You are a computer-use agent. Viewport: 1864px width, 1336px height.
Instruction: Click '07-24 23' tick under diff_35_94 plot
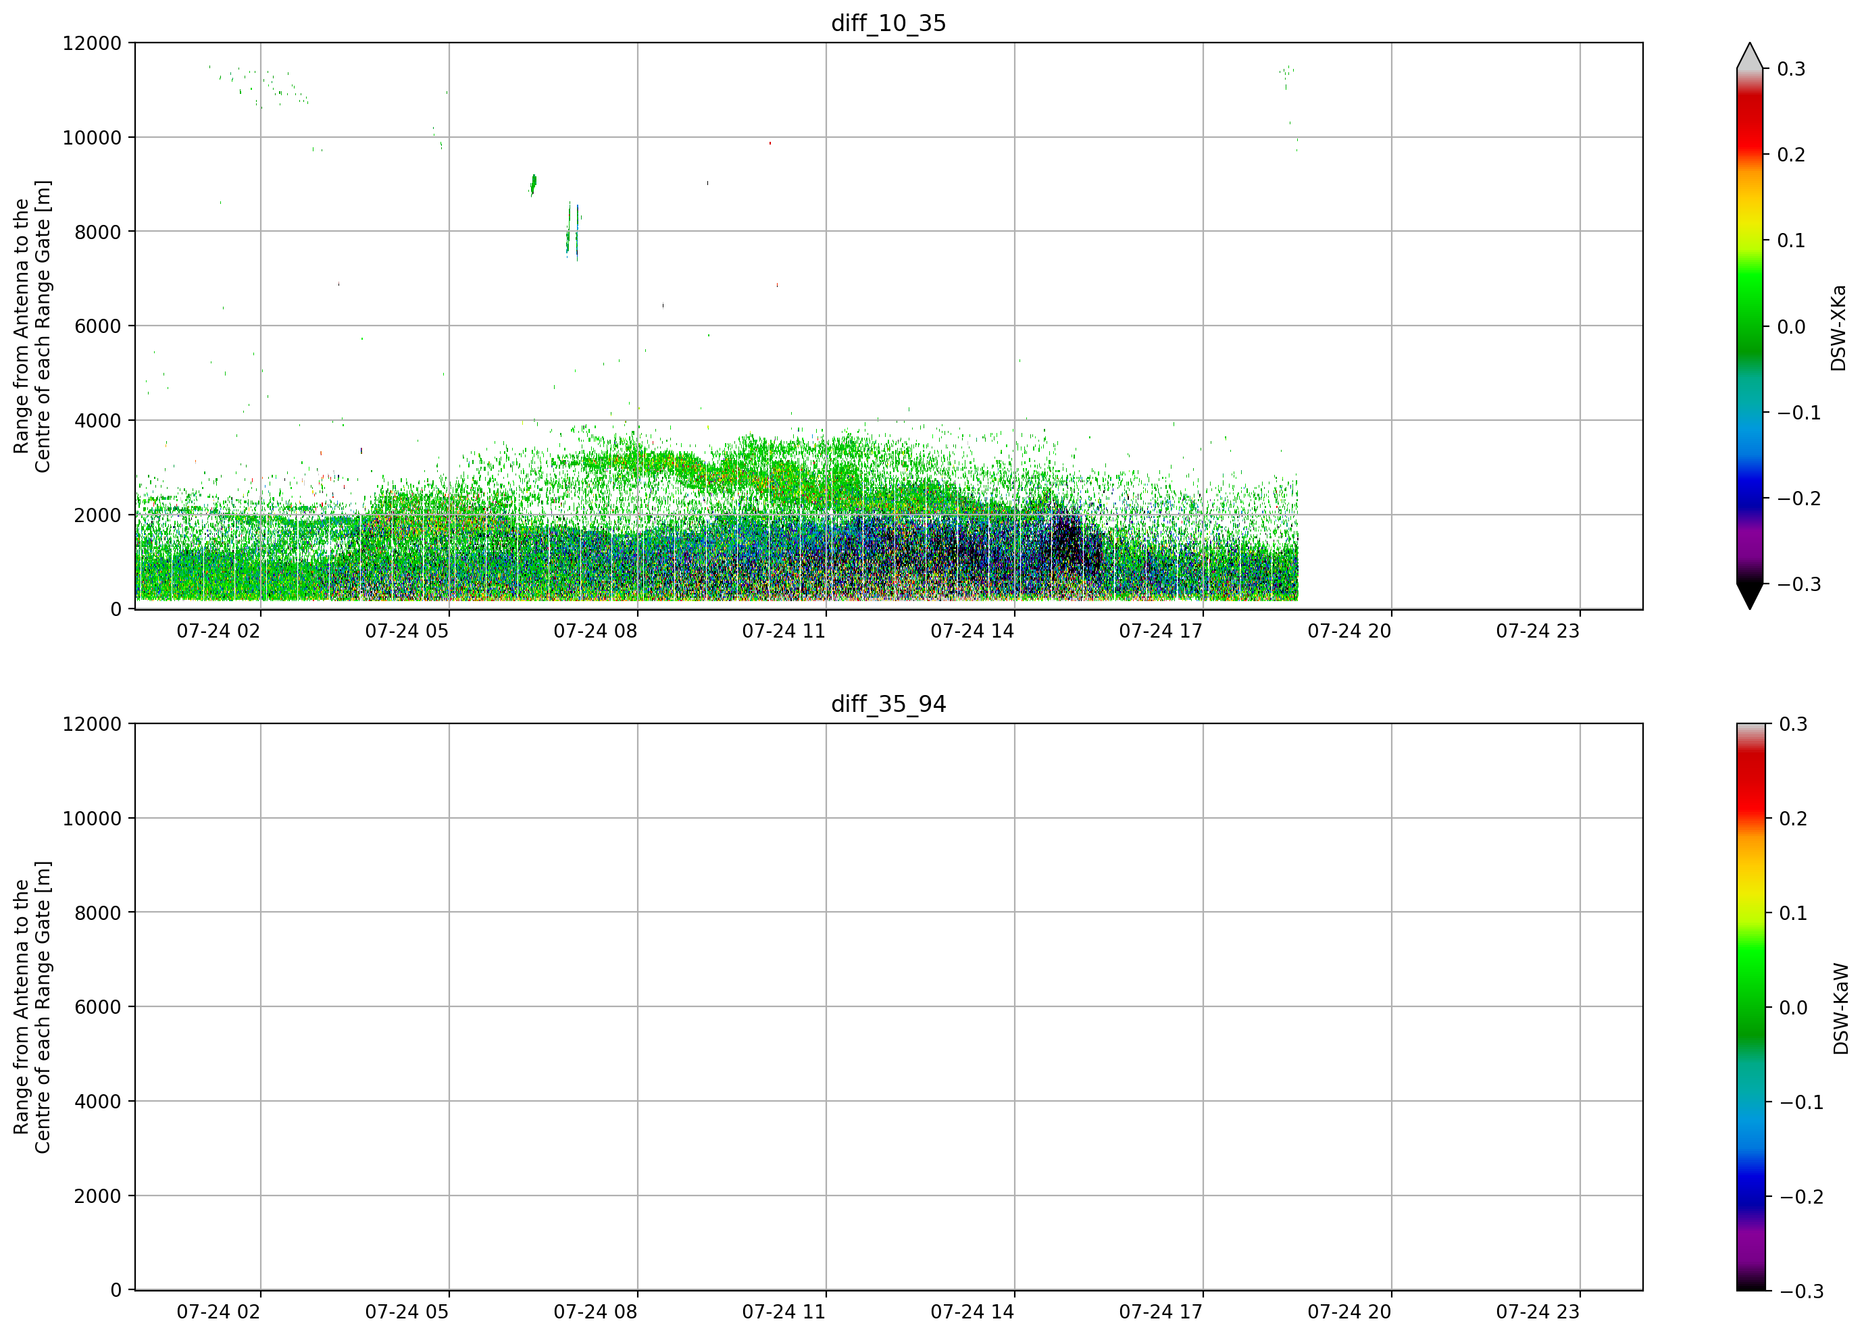pos(1538,1312)
